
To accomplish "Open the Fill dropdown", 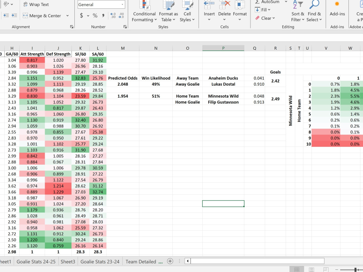I will click(262, 10).
